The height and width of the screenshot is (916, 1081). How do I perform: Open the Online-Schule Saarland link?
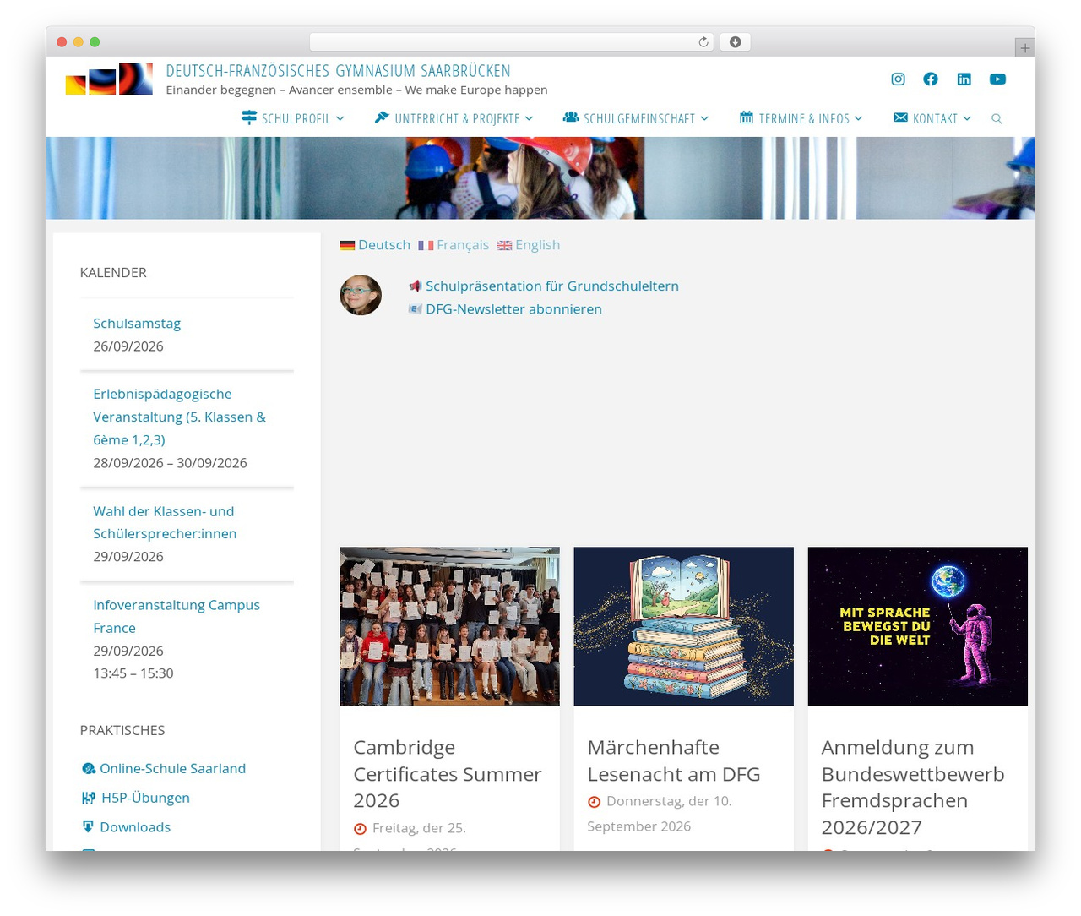(172, 768)
